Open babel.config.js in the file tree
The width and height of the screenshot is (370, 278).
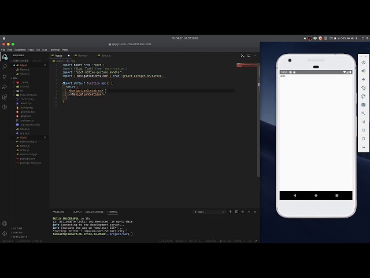pos(28,141)
